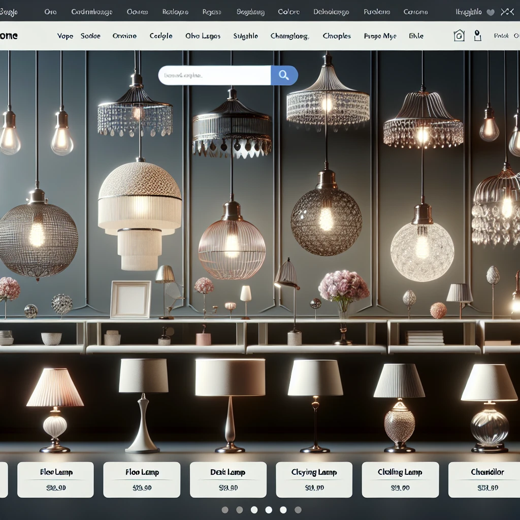Click the blue magnifier search button
Screen dimensions: 520x520
[x=284, y=76]
